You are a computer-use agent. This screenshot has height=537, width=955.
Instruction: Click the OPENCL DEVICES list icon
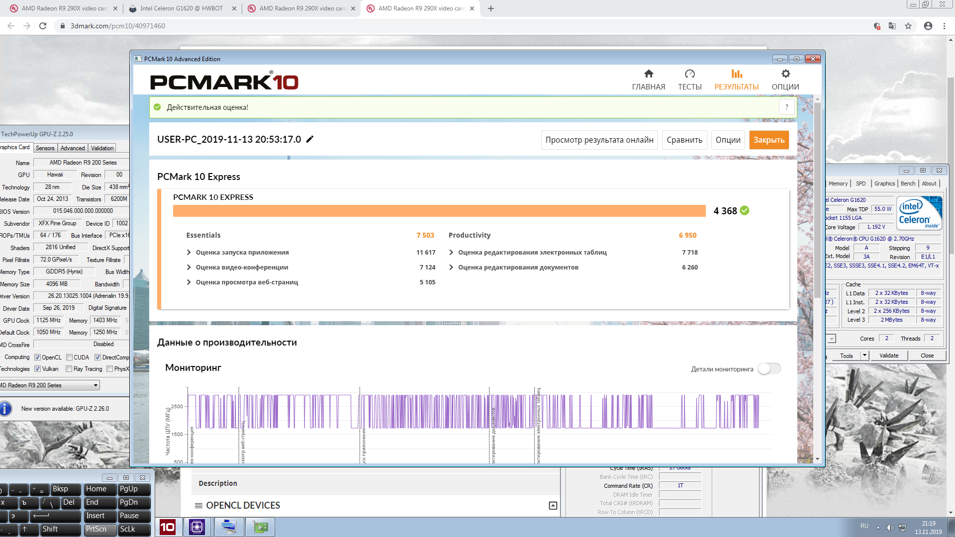coord(198,506)
